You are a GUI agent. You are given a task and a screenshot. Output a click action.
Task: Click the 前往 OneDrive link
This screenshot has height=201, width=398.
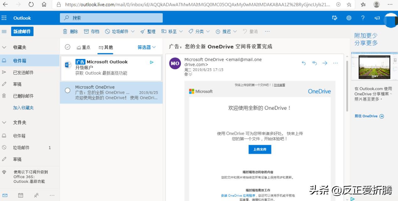point(369,116)
